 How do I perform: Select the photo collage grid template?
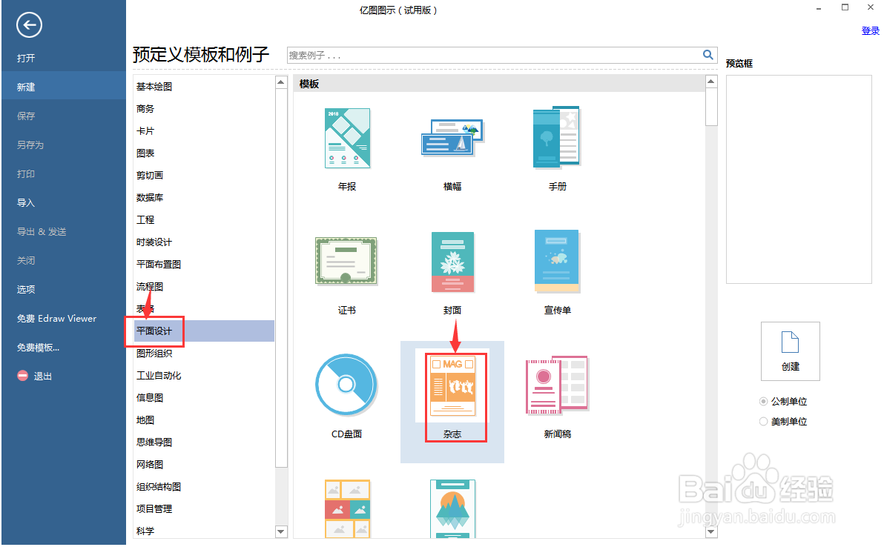coord(347,508)
